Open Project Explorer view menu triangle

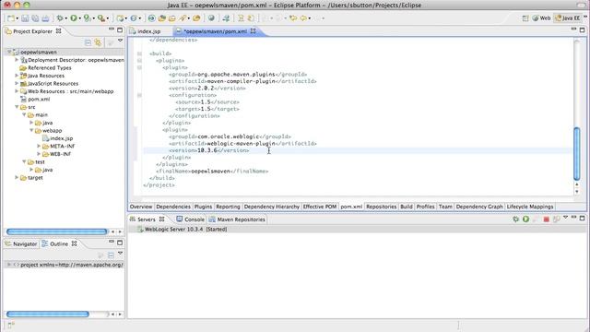[121, 41]
